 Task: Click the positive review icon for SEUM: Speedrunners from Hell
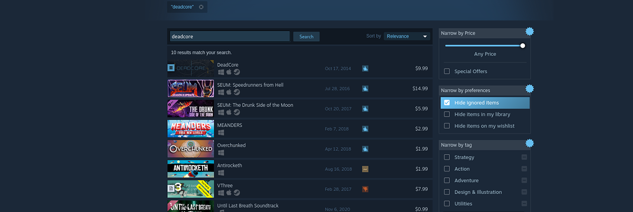tap(365, 88)
